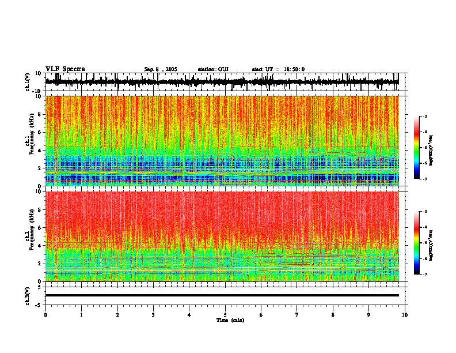Click the time axis tick label '7'
Viewport: 456px width, 353px height.
click(x=297, y=315)
